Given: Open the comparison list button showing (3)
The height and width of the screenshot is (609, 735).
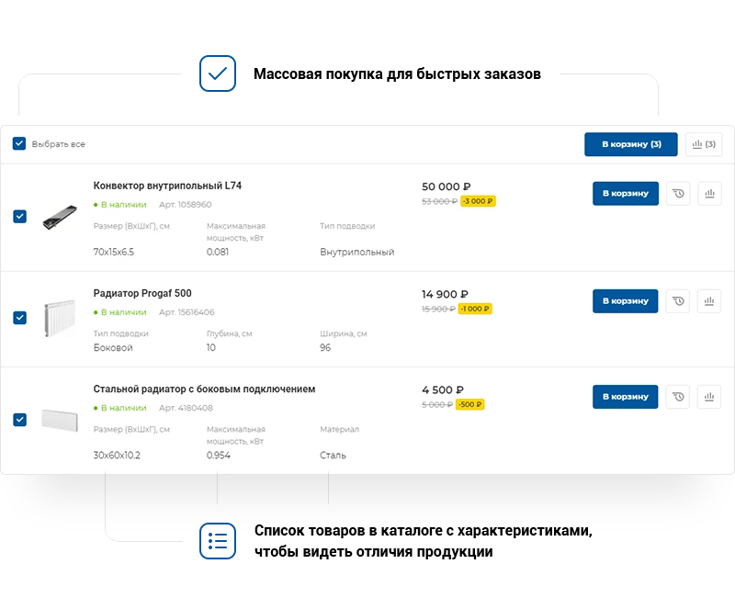Looking at the screenshot, I should tap(704, 144).
